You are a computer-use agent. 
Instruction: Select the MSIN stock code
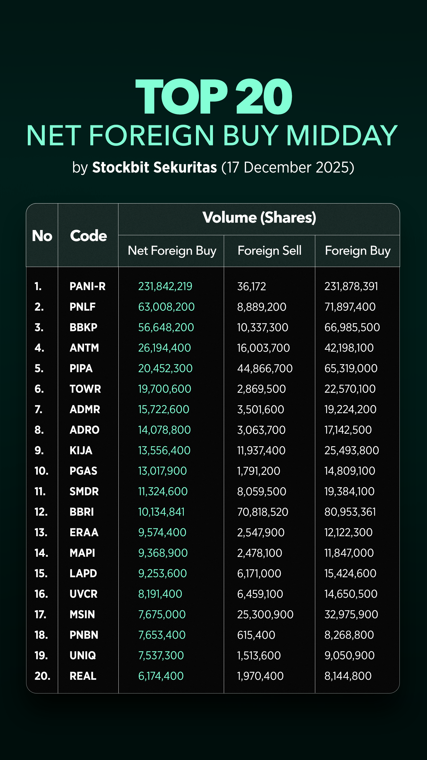tap(82, 615)
